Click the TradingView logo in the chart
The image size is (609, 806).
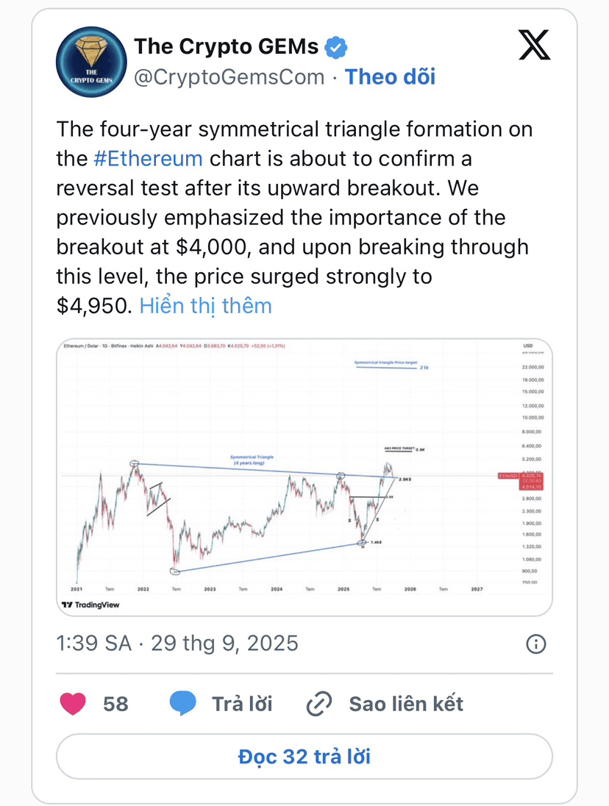[x=90, y=604]
